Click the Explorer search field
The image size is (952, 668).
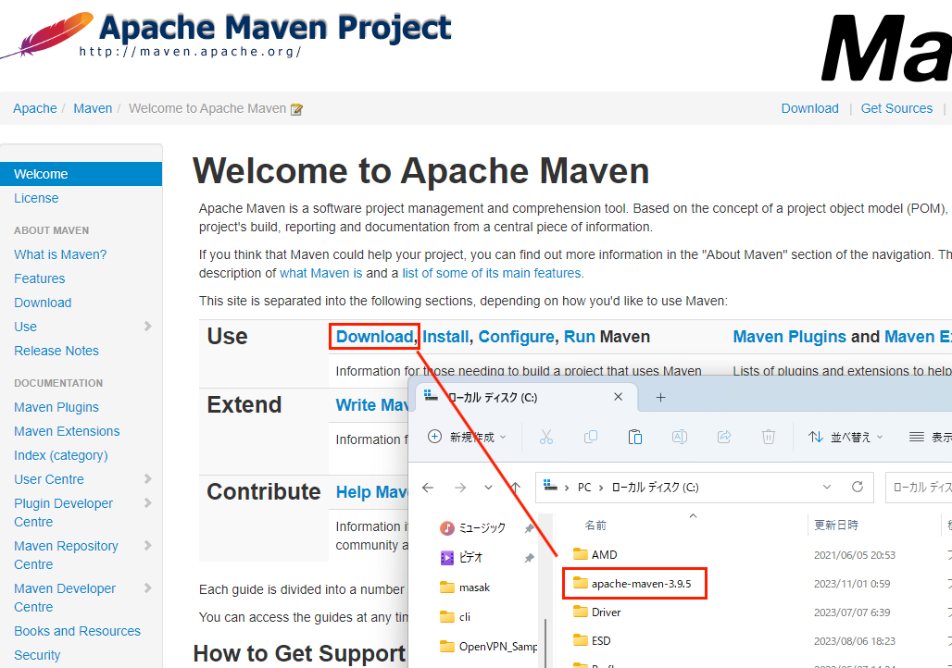919,488
